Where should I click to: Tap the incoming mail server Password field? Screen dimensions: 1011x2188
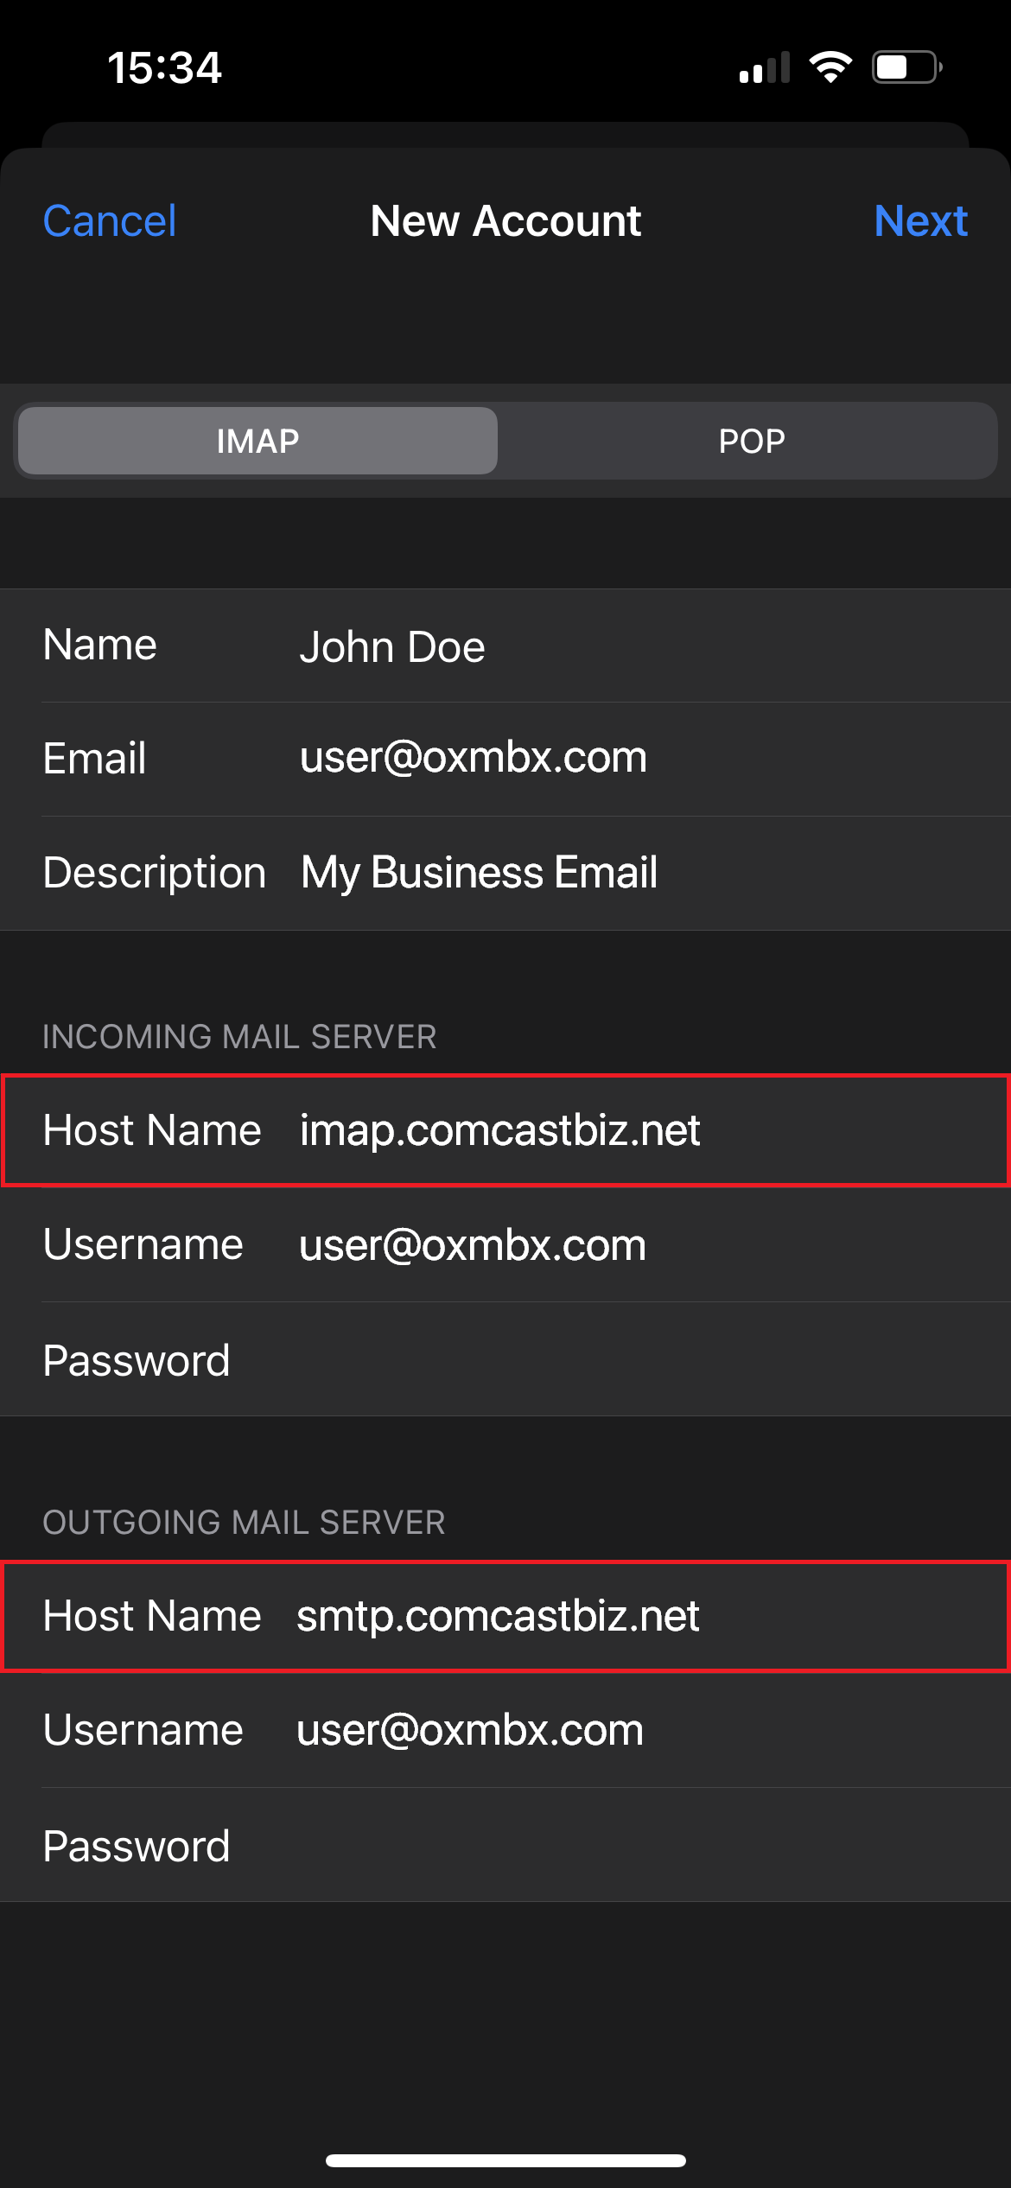click(505, 1359)
